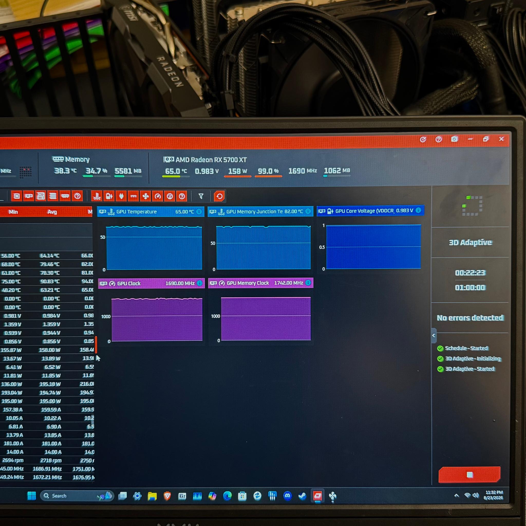526x526 pixels.
Task: Reset sensor statistics with the circular arrow
Action: 219,196
